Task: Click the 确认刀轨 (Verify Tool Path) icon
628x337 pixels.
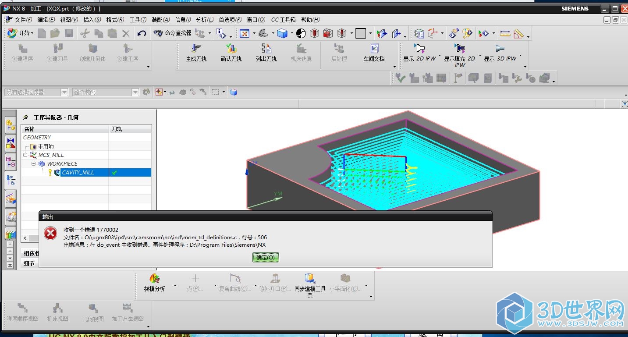Action: coord(231,53)
